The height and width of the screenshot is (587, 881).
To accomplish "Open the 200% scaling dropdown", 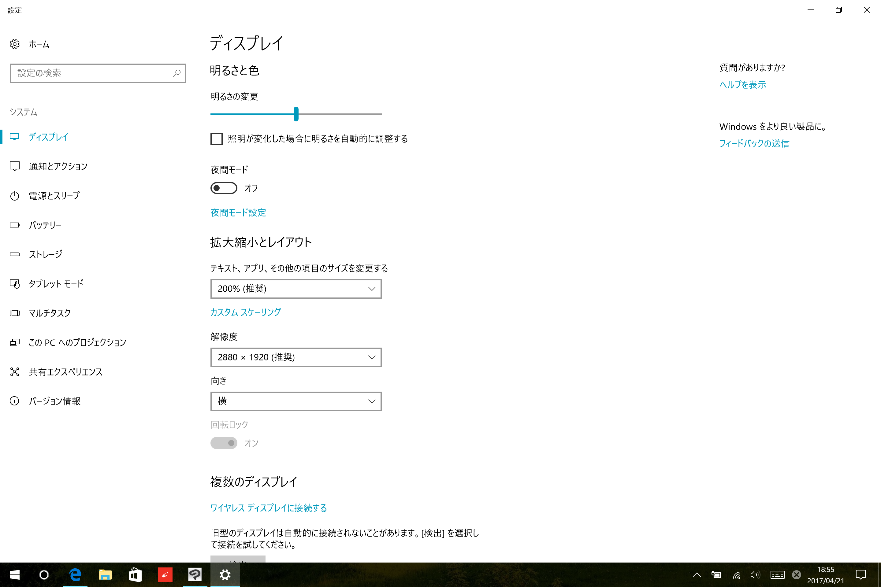I will [x=296, y=289].
